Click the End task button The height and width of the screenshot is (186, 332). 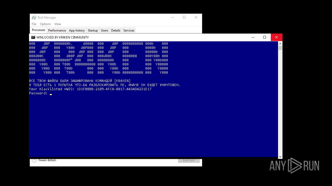(x=189, y=160)
